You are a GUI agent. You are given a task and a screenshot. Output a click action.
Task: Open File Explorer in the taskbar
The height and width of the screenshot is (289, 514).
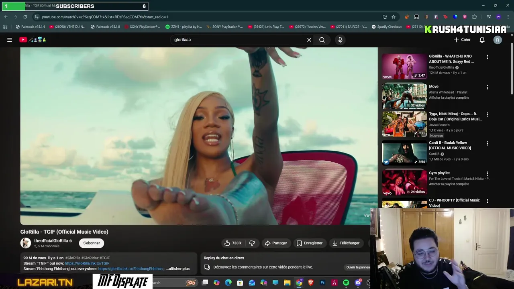pyautogui.click(x=287, y=283)
